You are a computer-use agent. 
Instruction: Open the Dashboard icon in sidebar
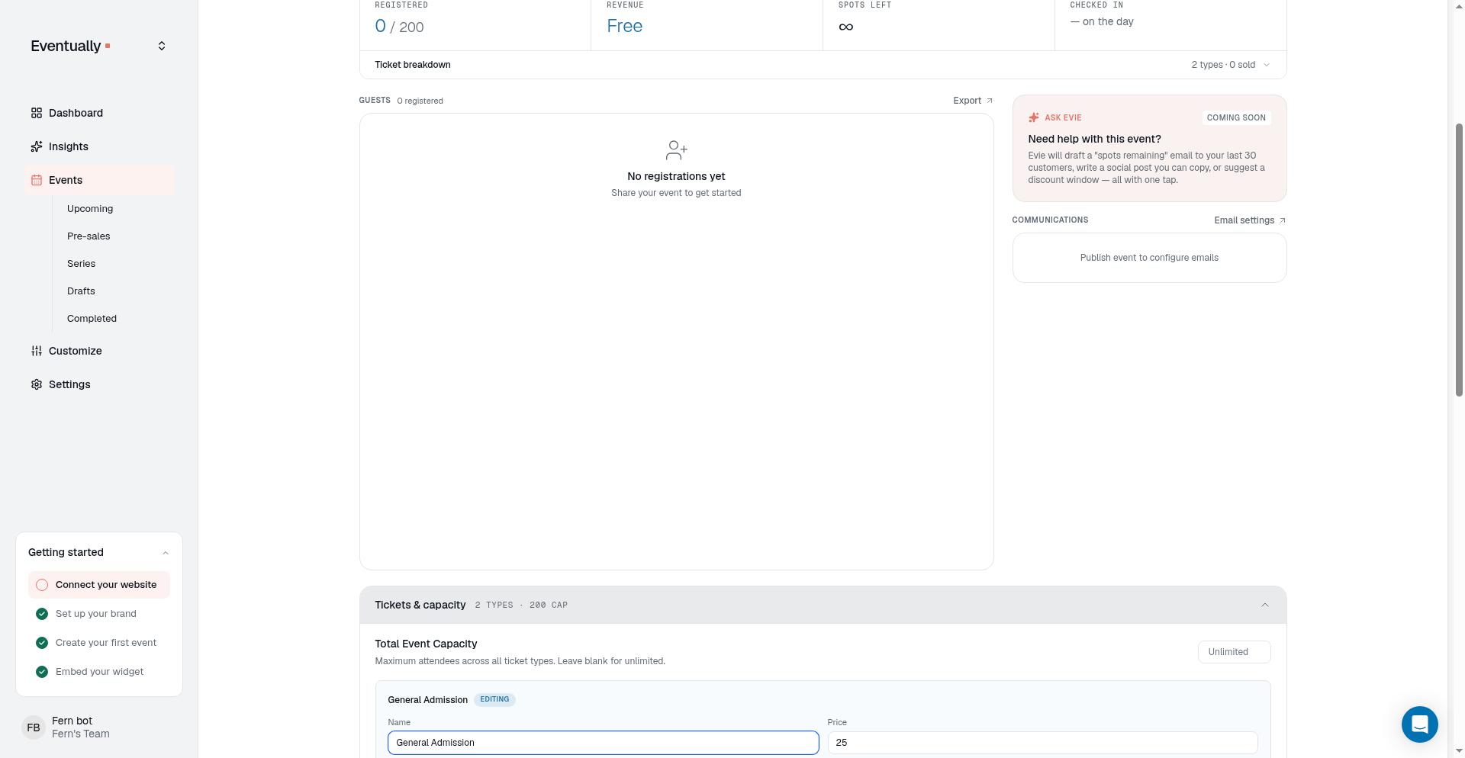tap(37, 113)
